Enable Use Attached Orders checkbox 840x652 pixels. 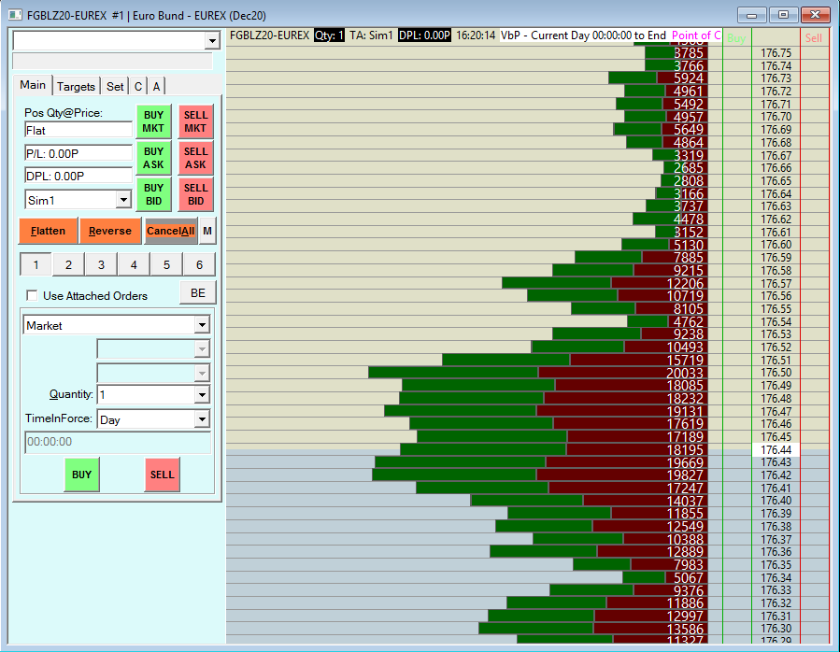[32, 296]
